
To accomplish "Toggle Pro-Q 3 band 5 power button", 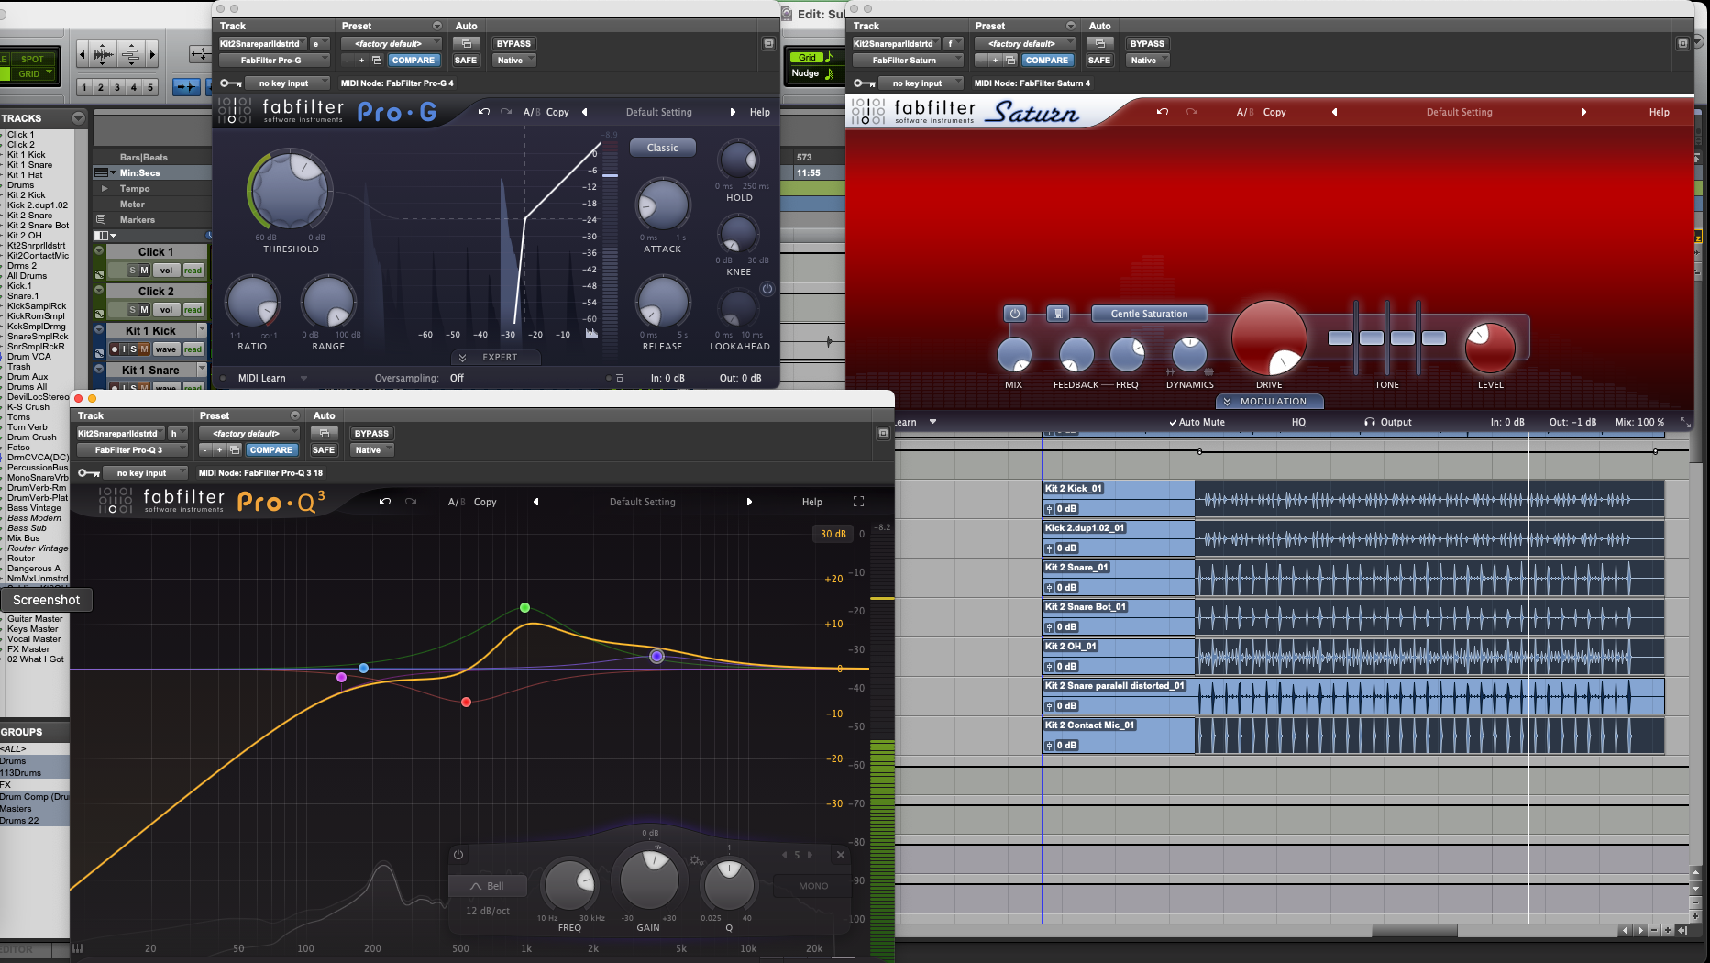I will click(458, 855).
